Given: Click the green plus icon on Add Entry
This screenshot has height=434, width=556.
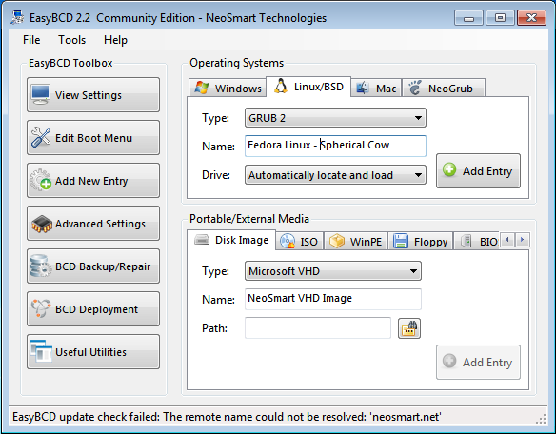Looking at the screenshot, I should click(449, 169).
